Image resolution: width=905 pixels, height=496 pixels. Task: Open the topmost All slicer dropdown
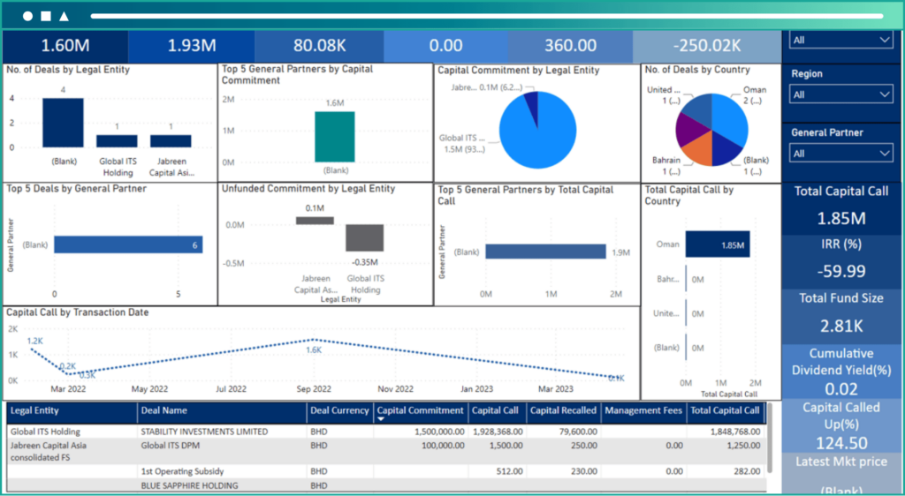(840, 40)
